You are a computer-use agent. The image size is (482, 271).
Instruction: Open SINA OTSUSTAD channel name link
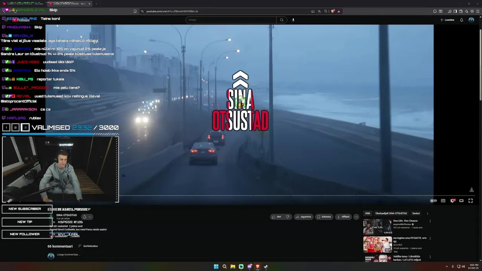[67, 215]
